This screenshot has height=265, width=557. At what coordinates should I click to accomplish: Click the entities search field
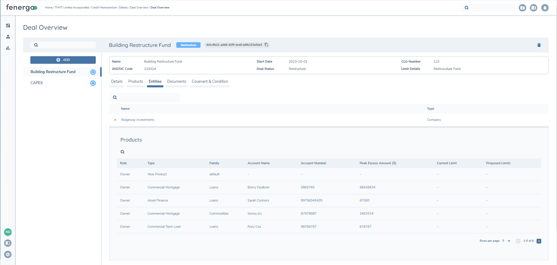point(147,98)
